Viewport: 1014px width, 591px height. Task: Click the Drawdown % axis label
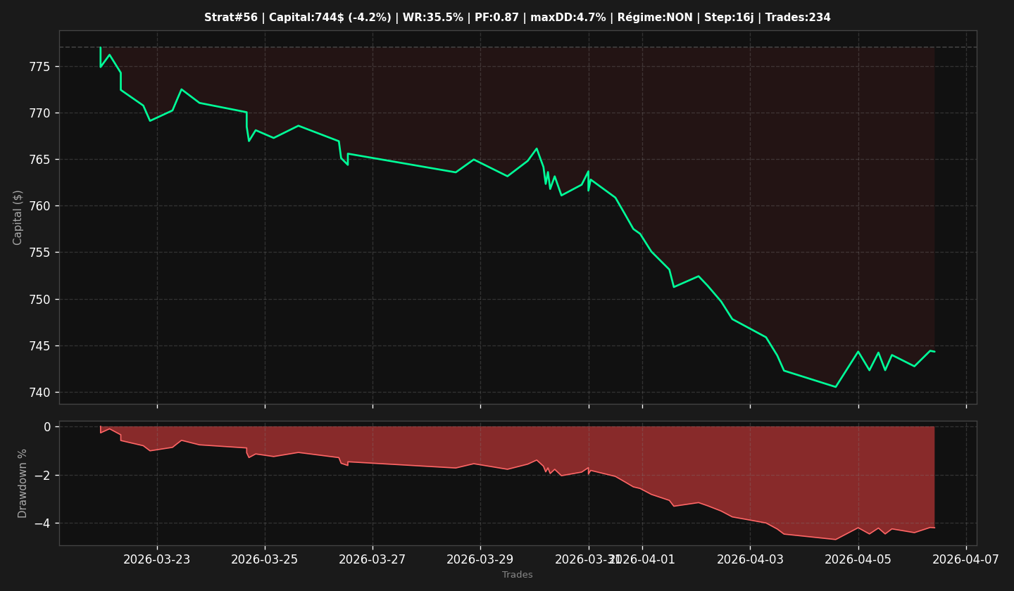coord(23,483)
